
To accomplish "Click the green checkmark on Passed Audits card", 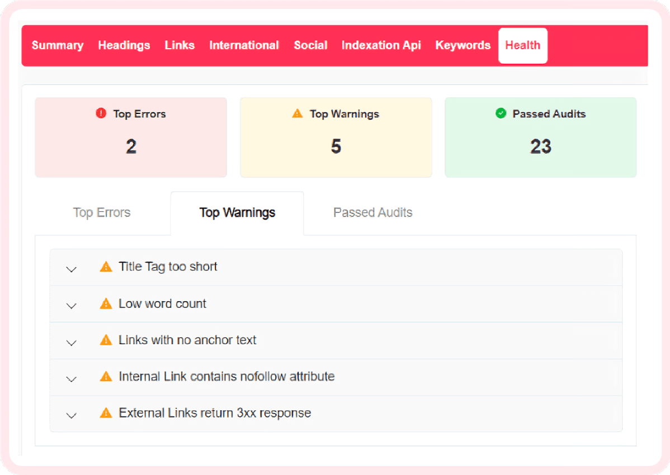I will [x=502, y=113].
